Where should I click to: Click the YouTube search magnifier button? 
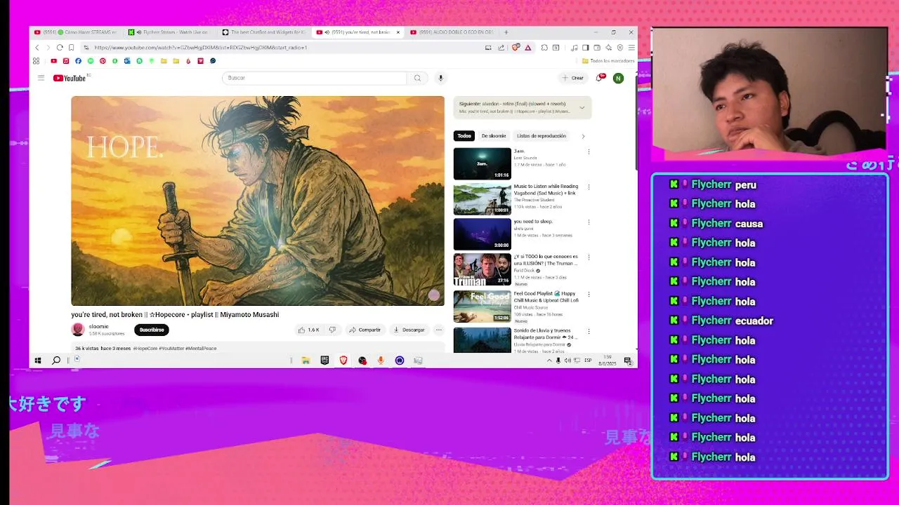tap(417, 78)
